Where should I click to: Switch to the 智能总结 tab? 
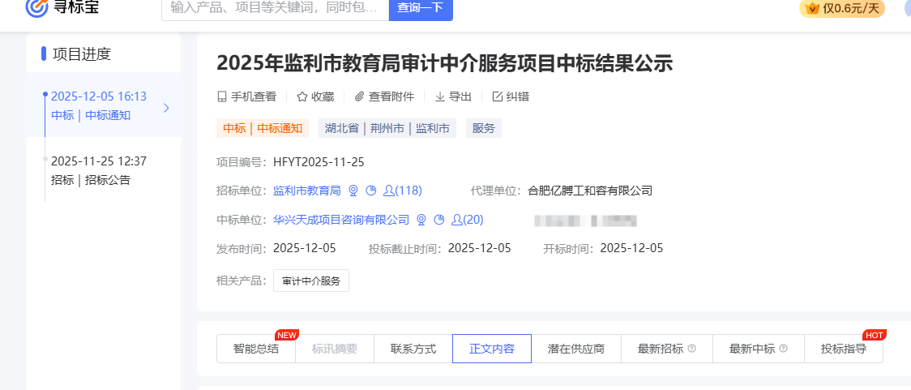(x=255, y=349)
